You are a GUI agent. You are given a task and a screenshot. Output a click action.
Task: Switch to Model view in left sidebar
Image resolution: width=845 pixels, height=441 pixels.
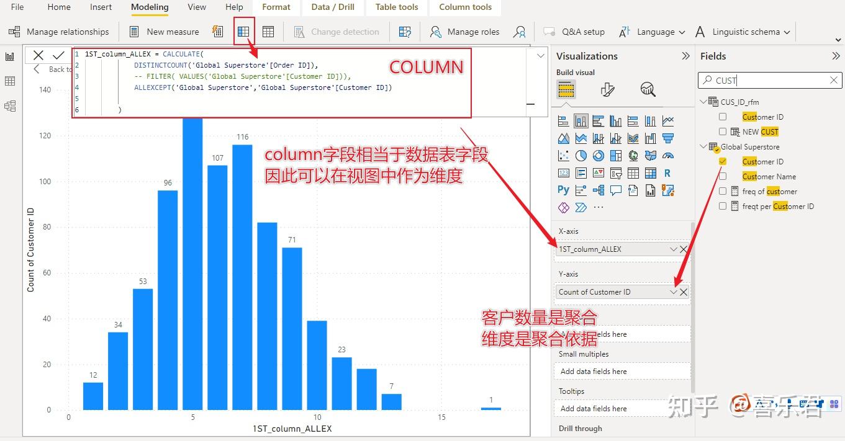tap(10, 106)
